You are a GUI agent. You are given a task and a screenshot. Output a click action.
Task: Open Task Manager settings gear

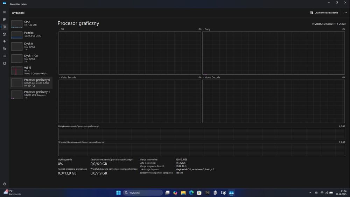point(4,184)
